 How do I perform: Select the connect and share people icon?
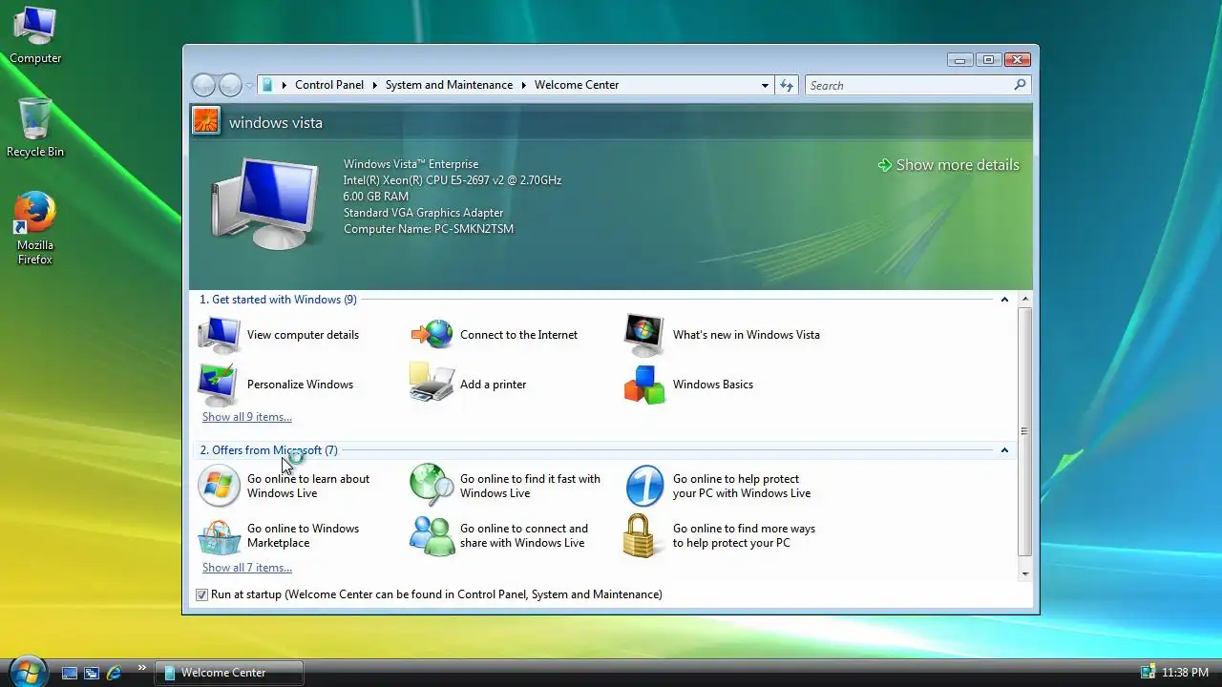pyautogui.click(x=432, y=536)
